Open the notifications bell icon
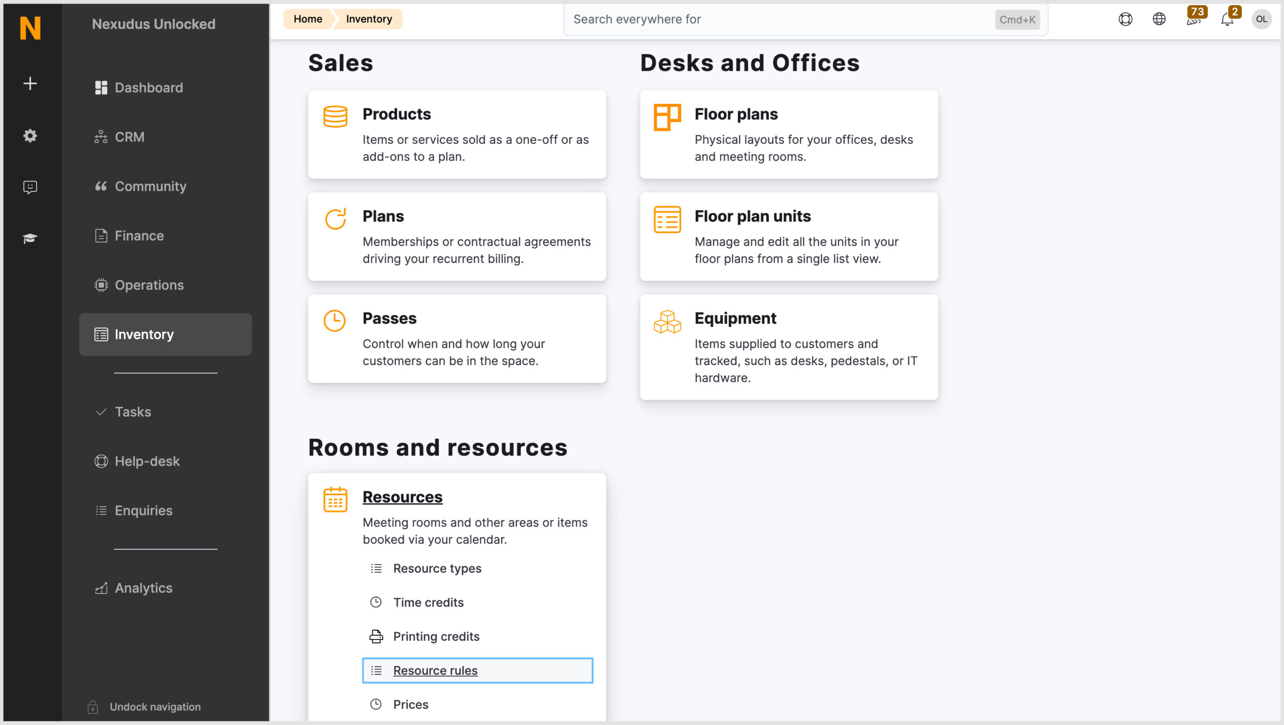Viewport: 1284px width, 725px height. (x=1227, y=19)
